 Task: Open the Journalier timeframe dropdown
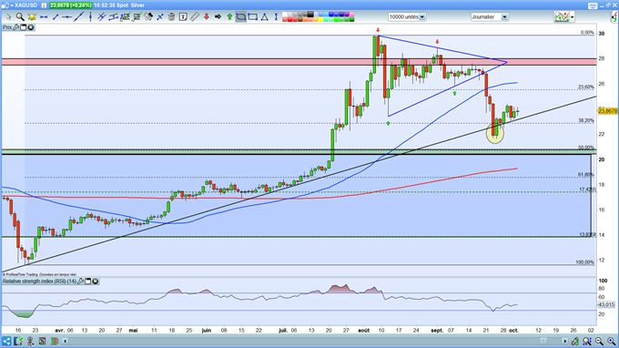[504, 17]
